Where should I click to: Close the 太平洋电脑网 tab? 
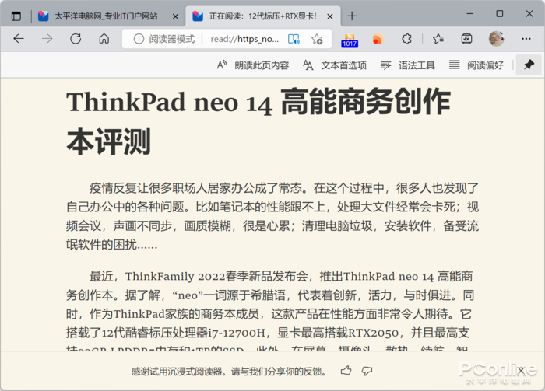point(175,16)
